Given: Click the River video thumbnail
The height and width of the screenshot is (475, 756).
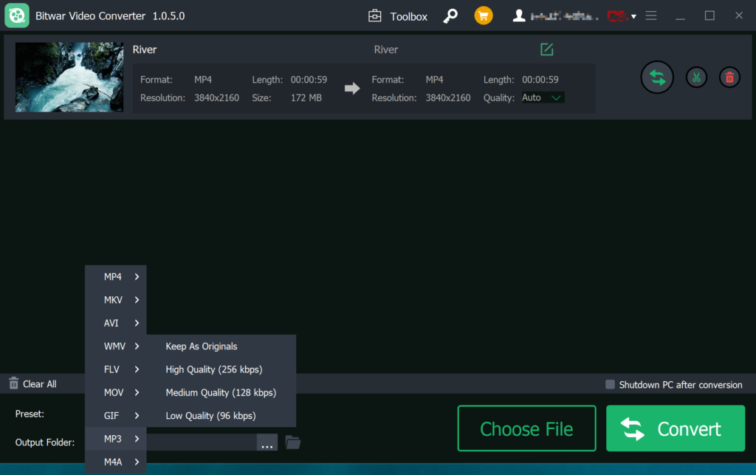Looking at the screenshot, I should click(69, 77).
